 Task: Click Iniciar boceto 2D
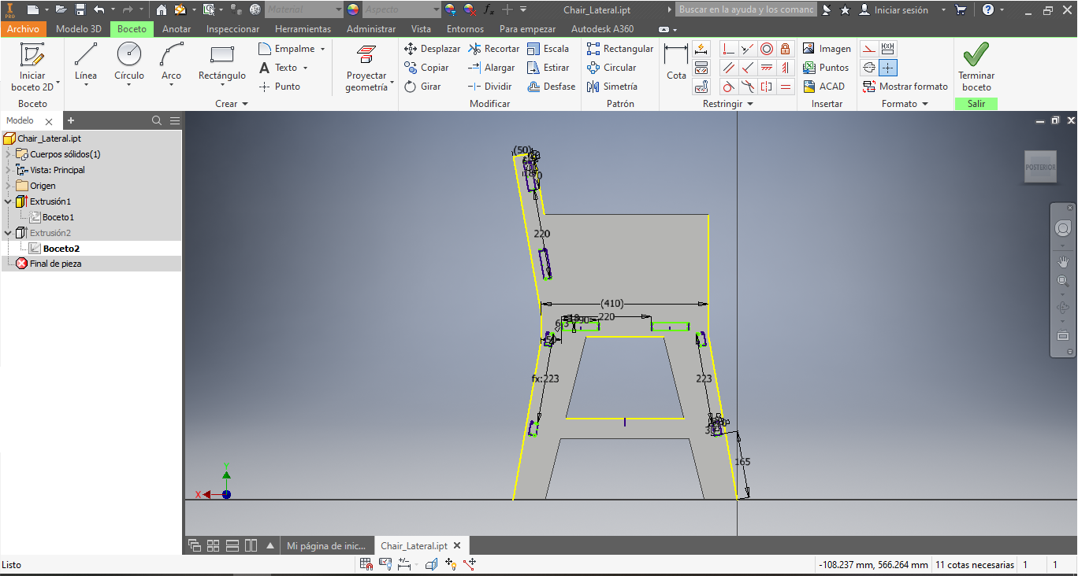(x=32, y=68)
